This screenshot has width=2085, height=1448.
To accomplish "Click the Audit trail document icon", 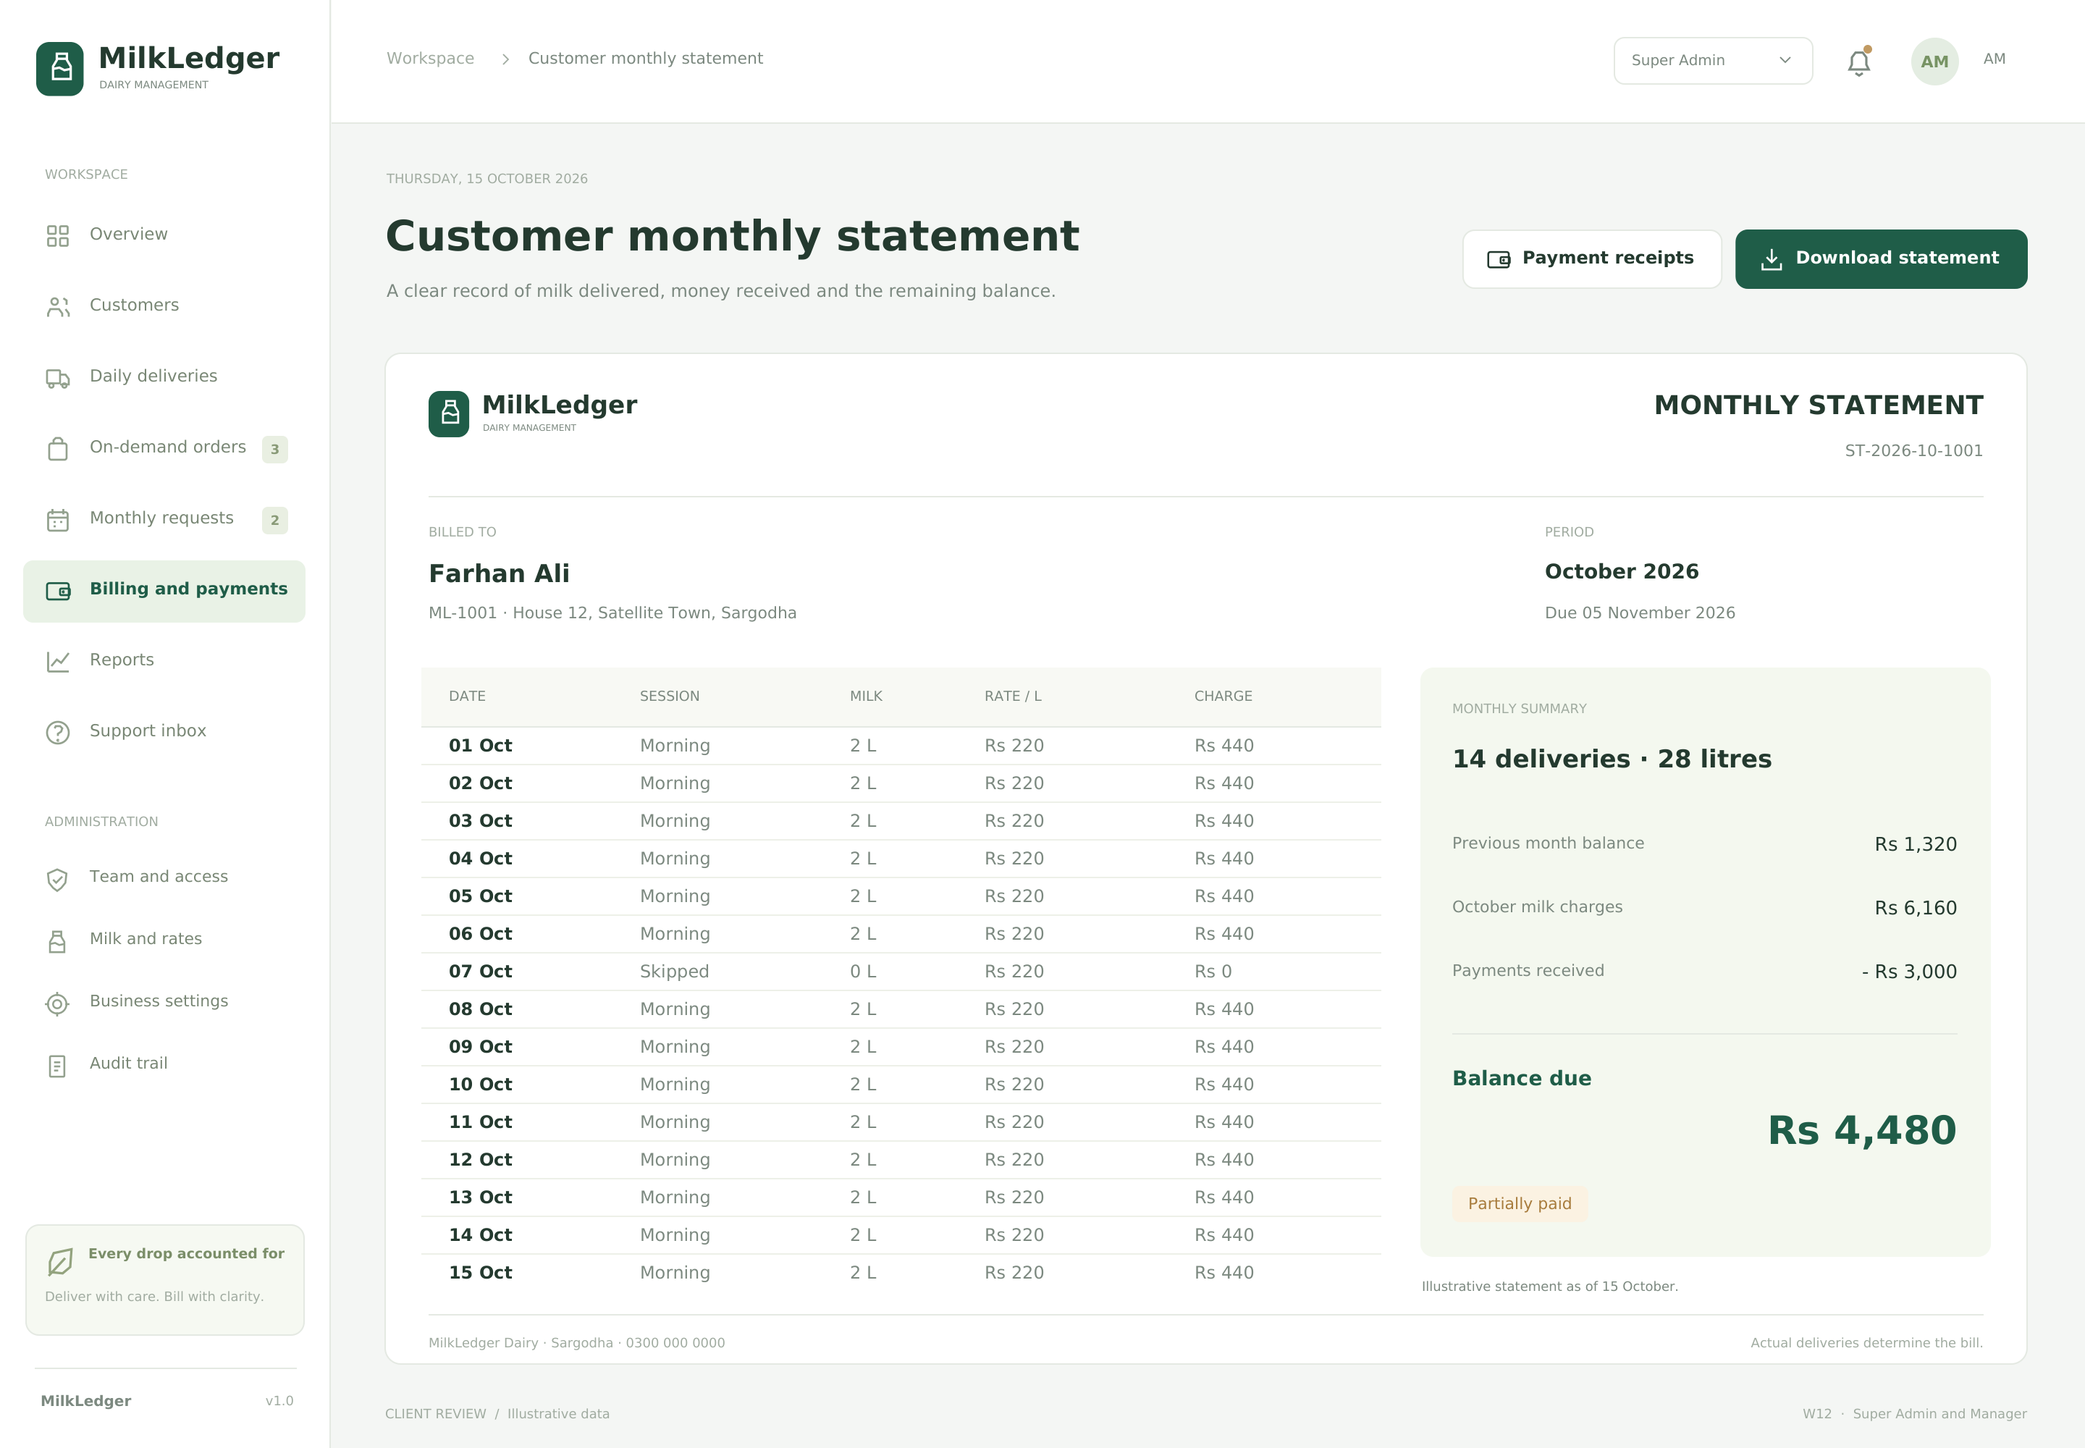I will click(57, 1065).
